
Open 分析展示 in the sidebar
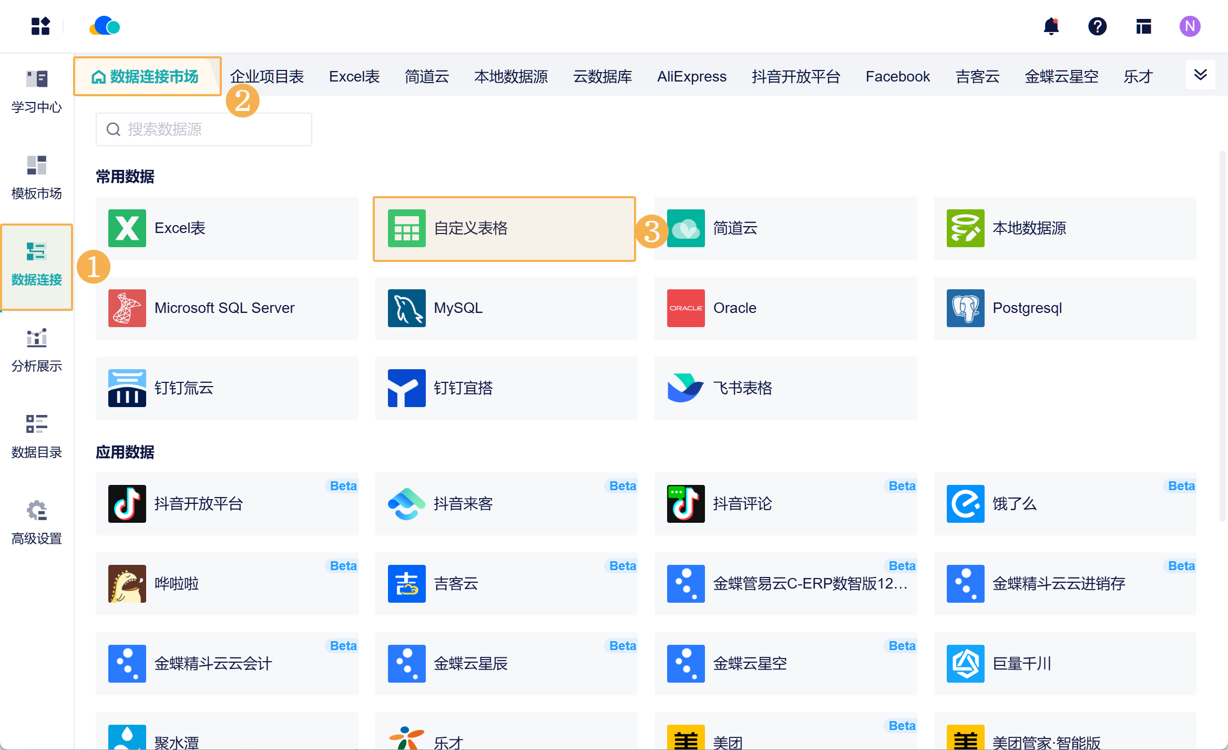tap(37, 351)
